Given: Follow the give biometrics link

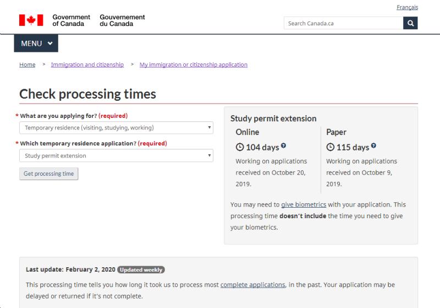Looking at the screenshot, I should point(304,204).
